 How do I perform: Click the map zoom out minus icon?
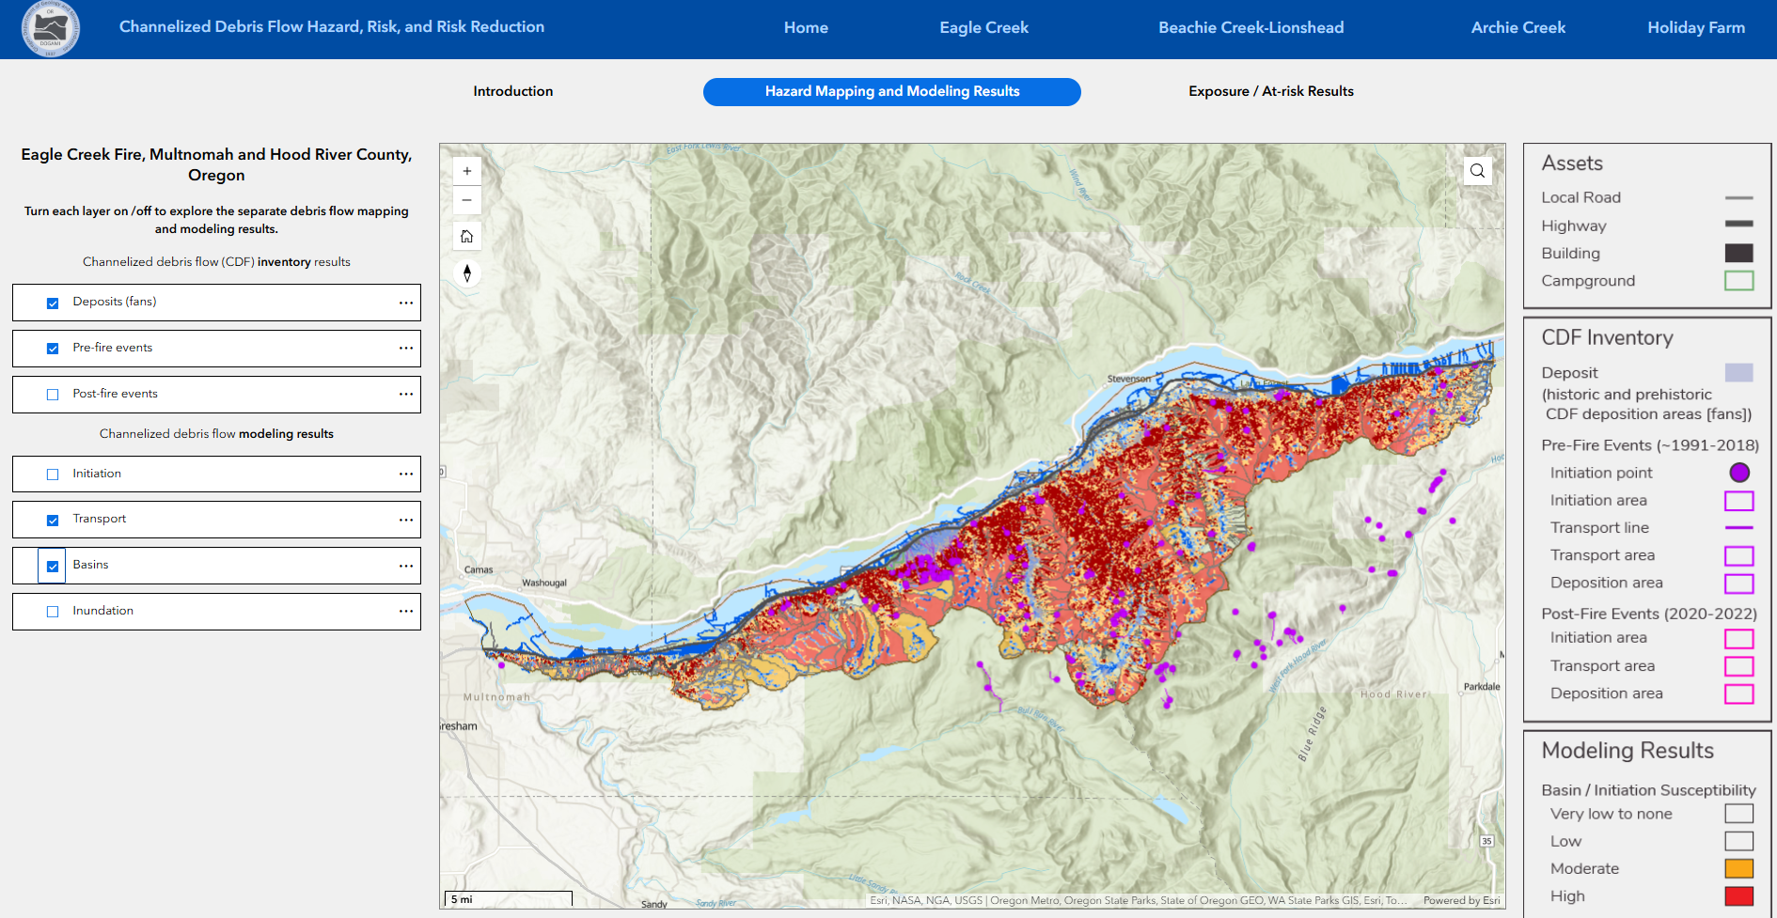point(466,200)
